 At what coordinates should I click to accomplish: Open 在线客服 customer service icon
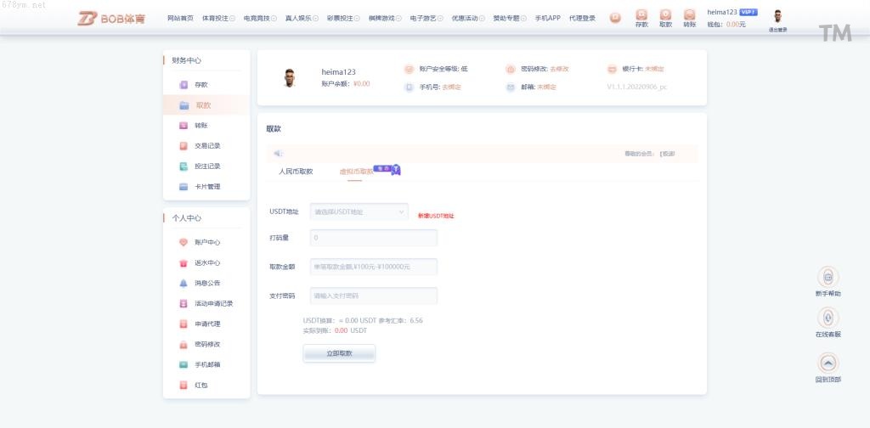click(x=828, y=318)
